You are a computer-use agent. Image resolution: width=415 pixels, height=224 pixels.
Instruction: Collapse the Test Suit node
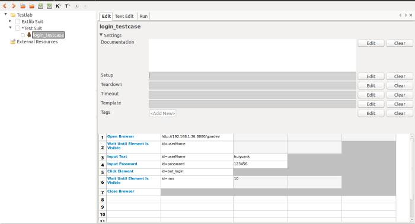point(10,27)
